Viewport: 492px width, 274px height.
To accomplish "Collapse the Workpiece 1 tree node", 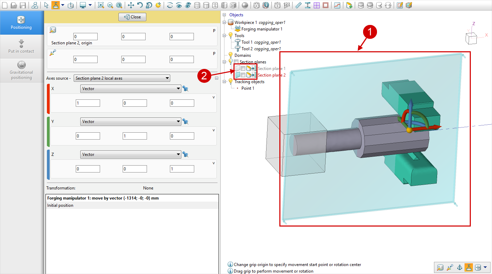I will (x=224, y=23).
